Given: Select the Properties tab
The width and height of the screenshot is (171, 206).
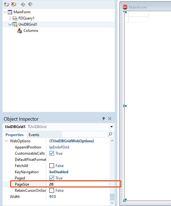Looking at the screenshot, I should tap(15, 135).
